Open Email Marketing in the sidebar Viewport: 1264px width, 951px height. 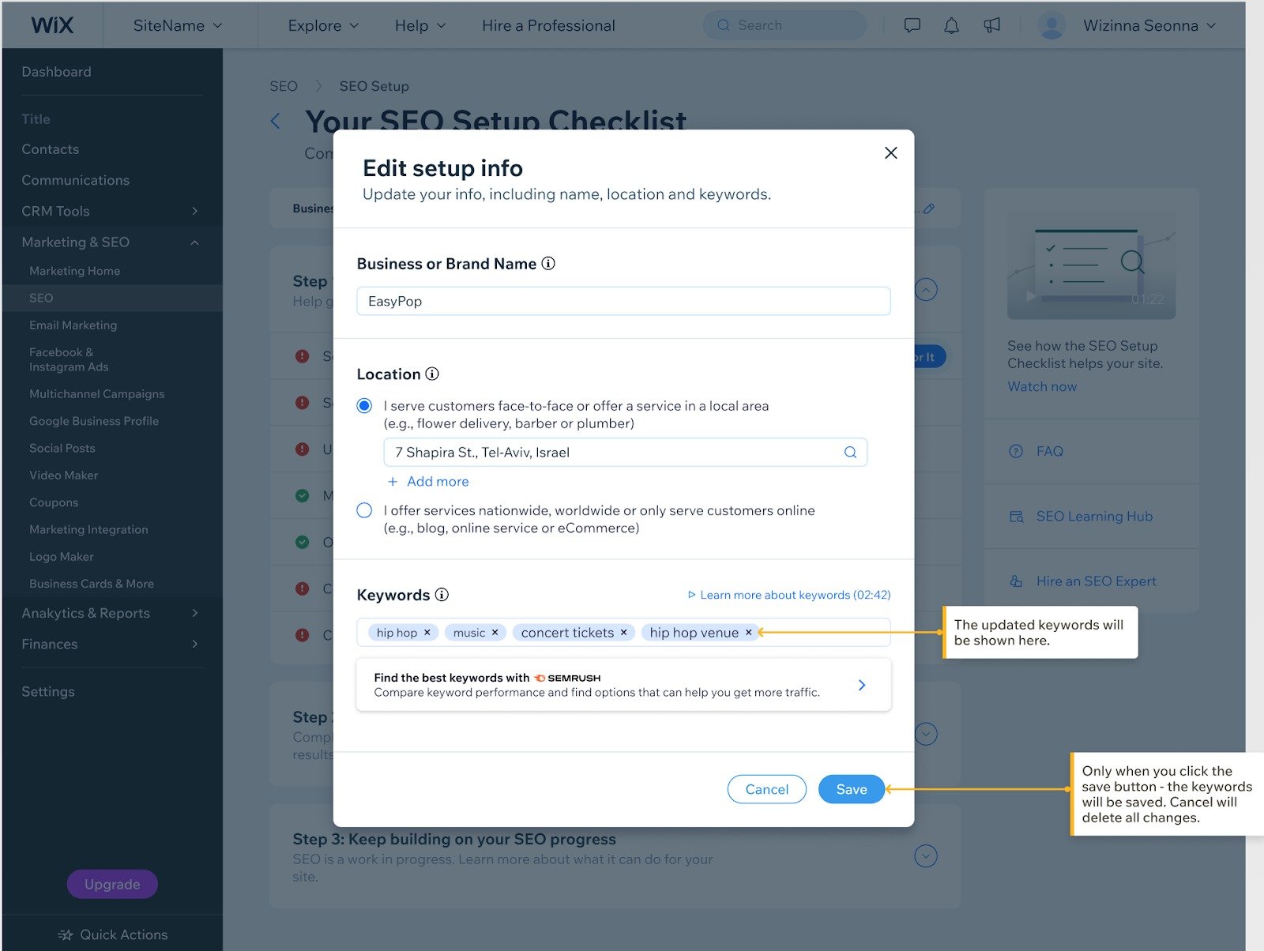[x=73, y=325]
